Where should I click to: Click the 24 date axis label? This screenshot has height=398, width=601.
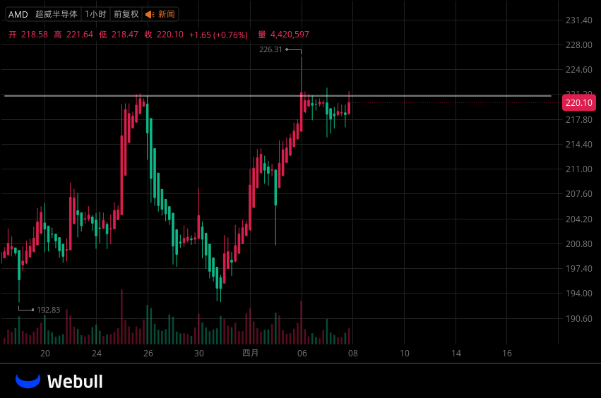[97, 353]
